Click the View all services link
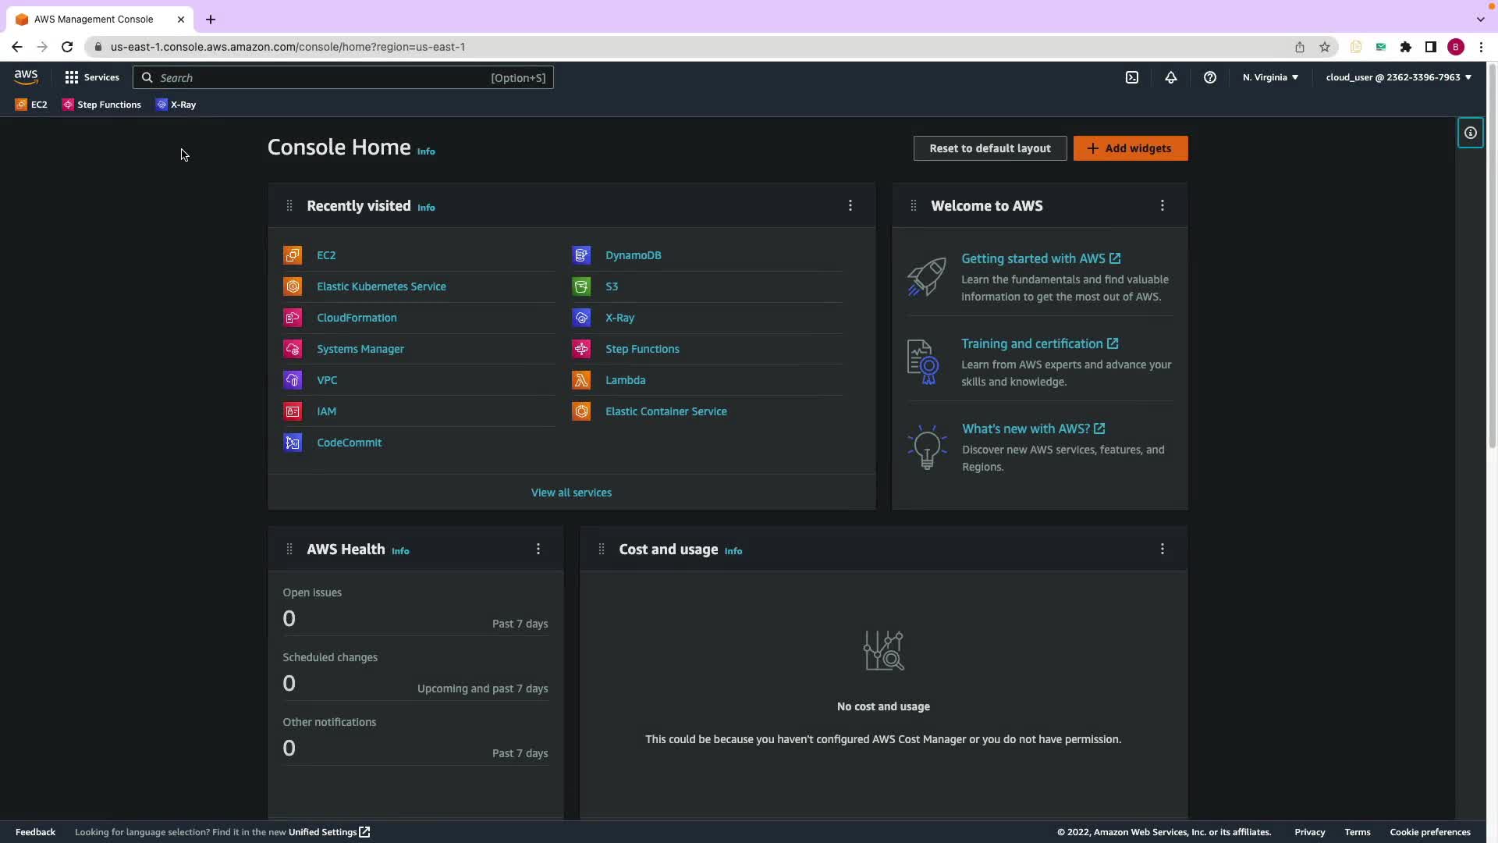Image resolution: width=1498 pixels, height=843 pixels. click(x=571, y=493)
